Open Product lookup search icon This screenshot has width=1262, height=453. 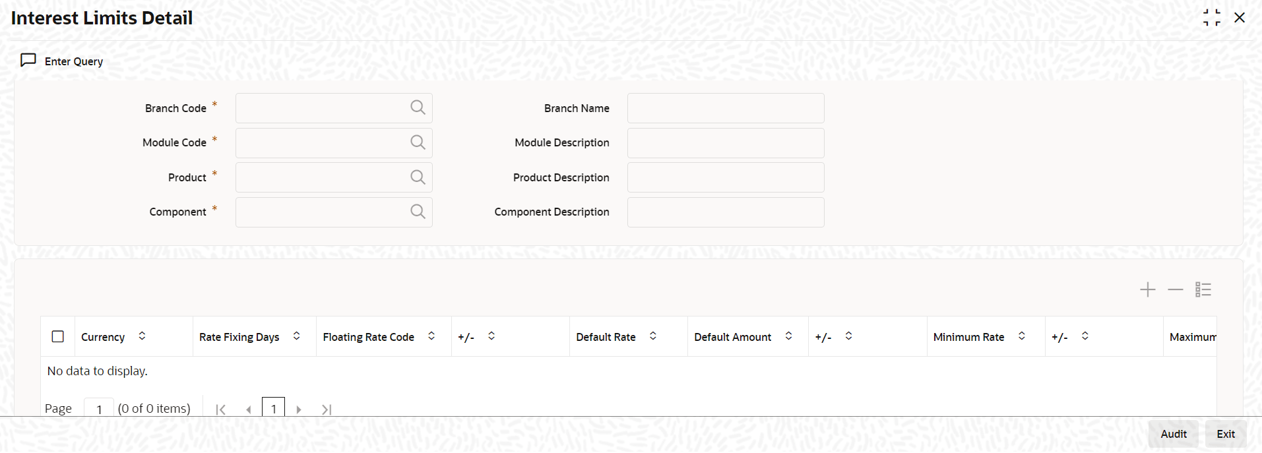[x=418, y=177]
